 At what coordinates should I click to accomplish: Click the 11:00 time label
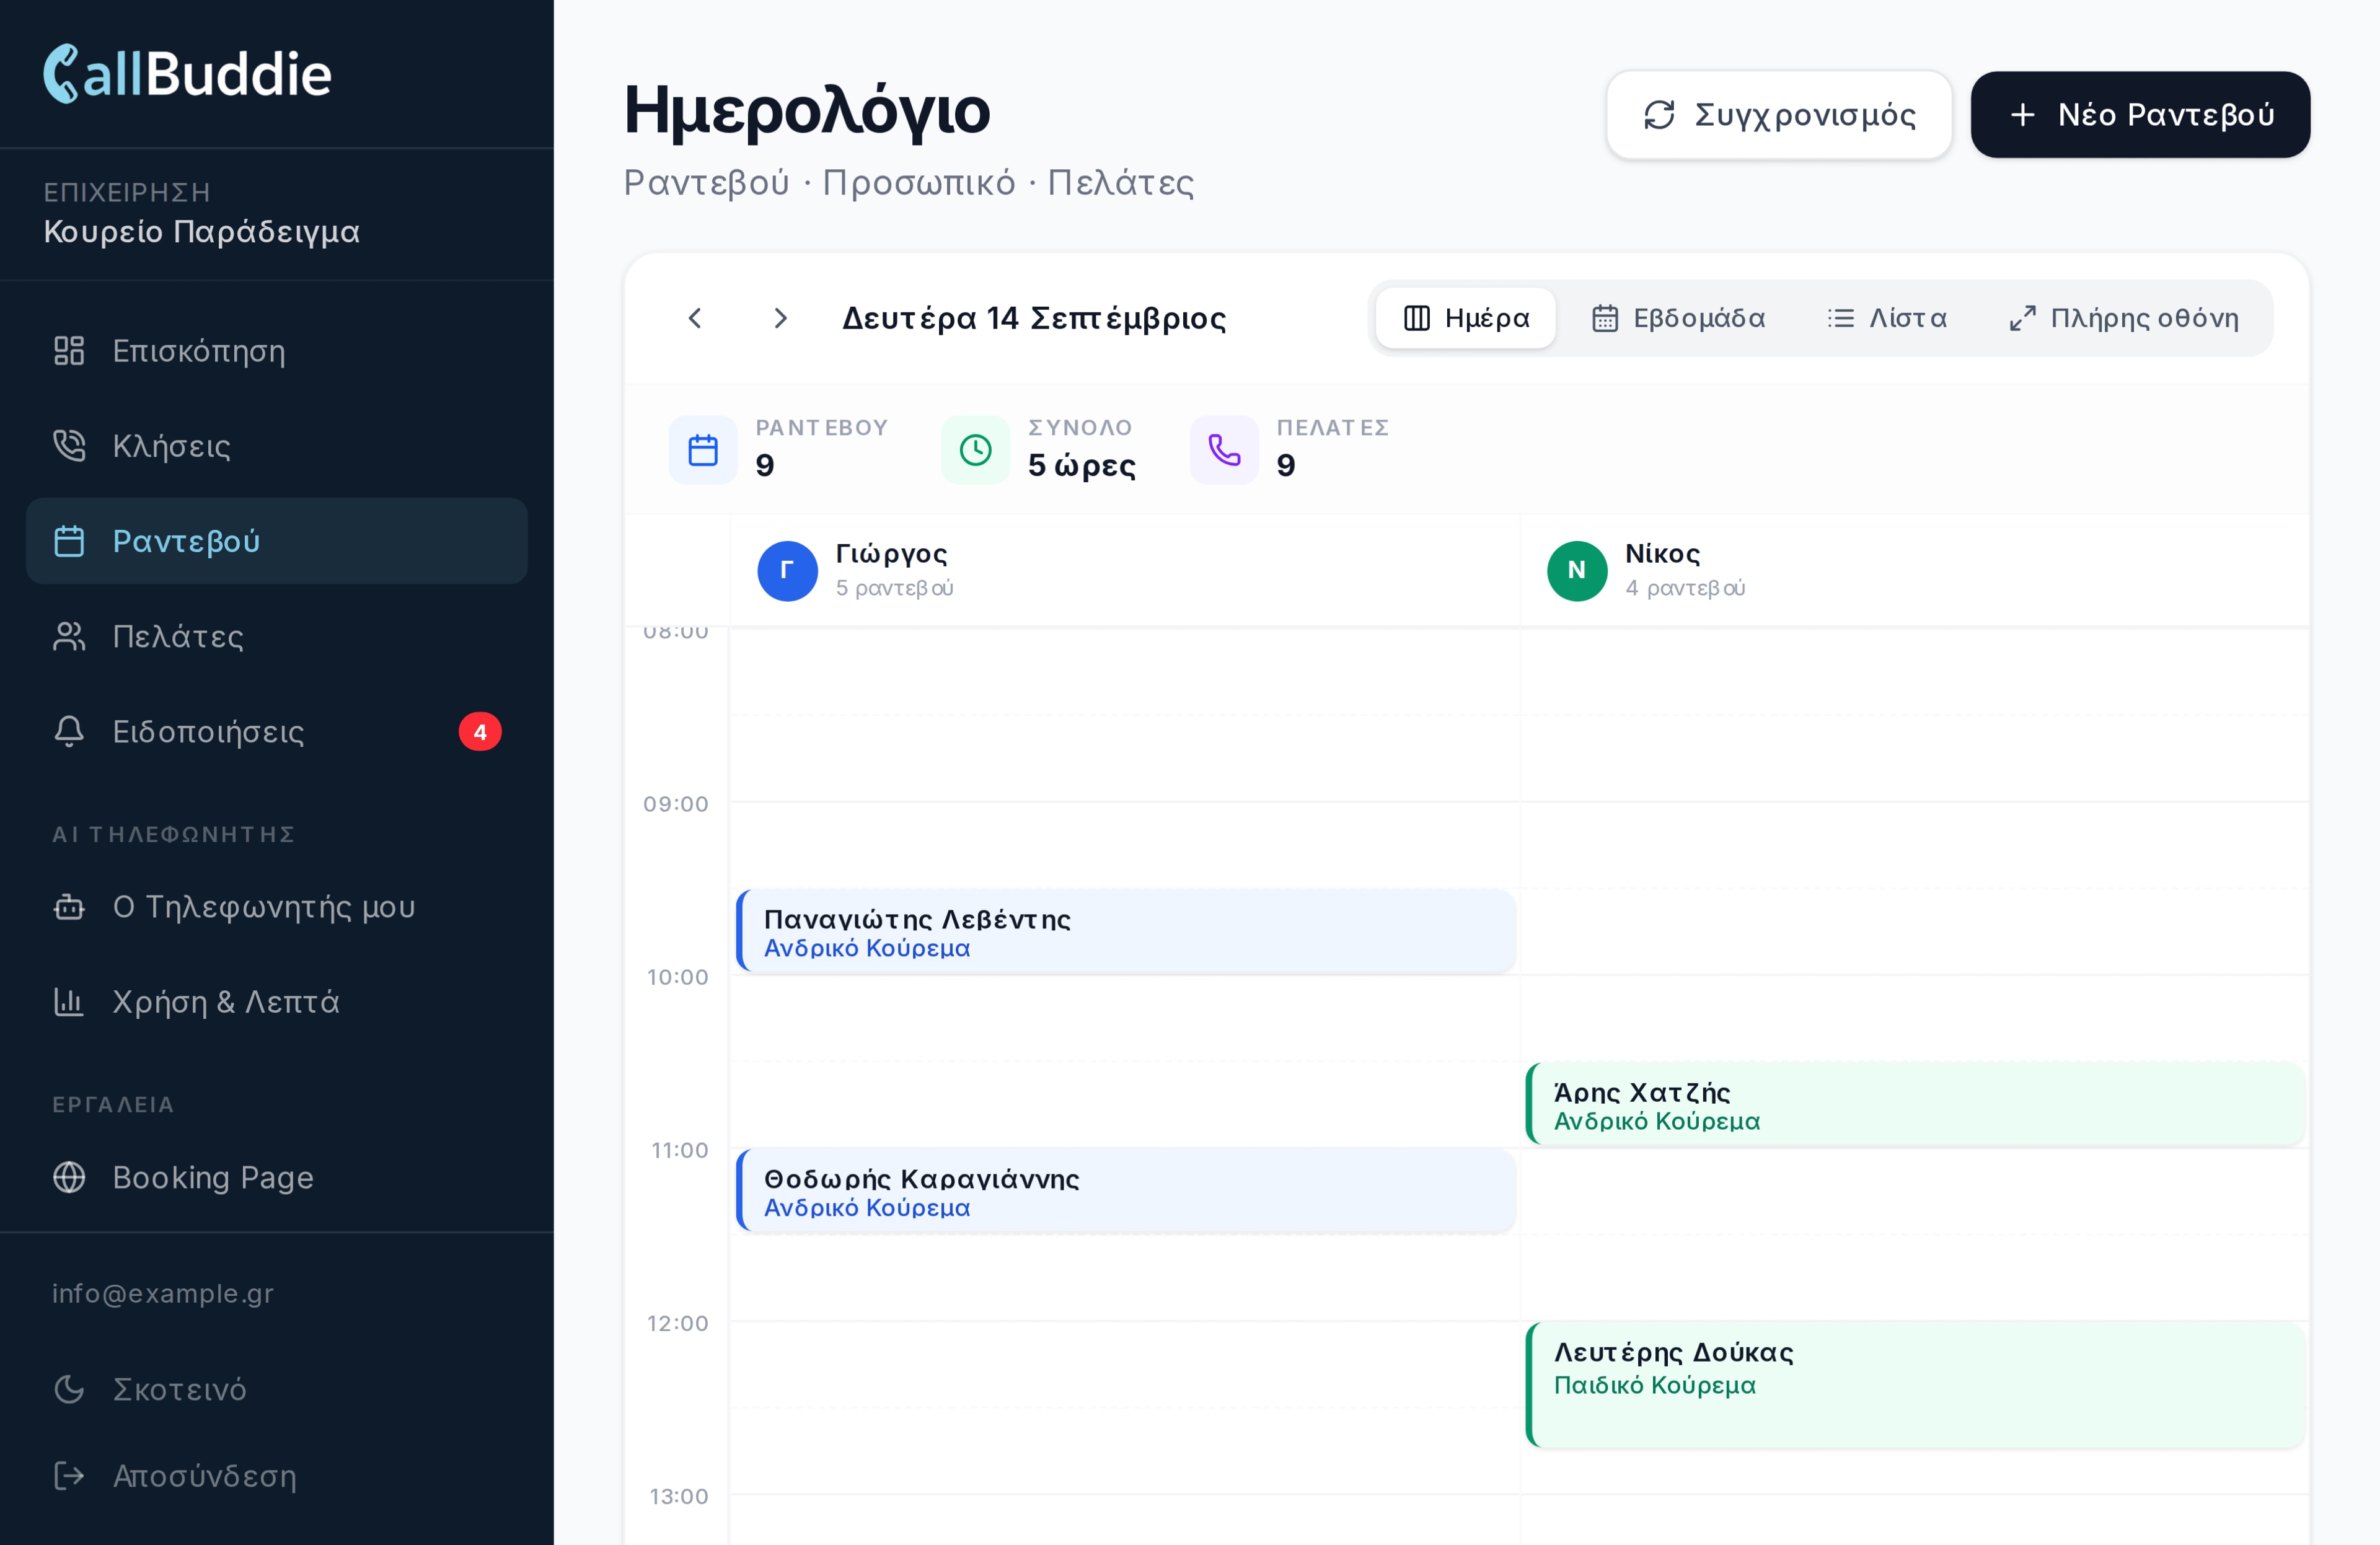coord(680,1150)
